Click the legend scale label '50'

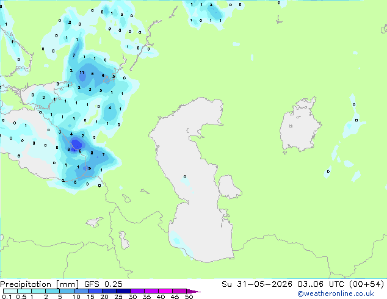tap(189, 297)
